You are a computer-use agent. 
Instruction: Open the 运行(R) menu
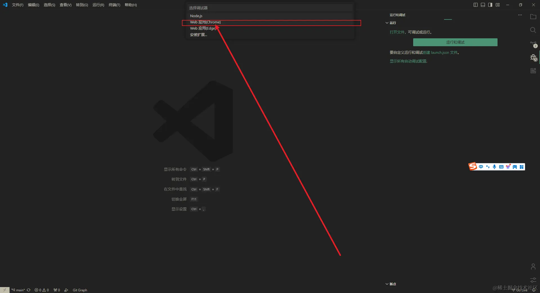point(98,5)
